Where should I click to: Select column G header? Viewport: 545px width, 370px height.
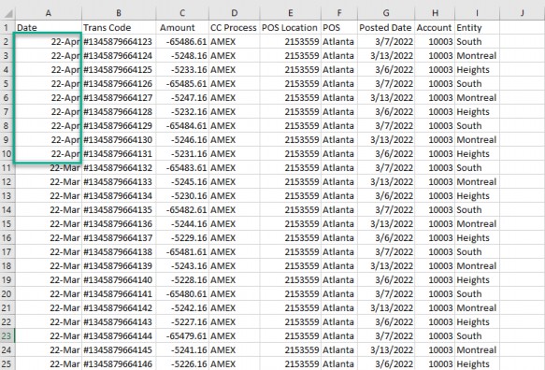pyautogui.click(x=386, y=13)
